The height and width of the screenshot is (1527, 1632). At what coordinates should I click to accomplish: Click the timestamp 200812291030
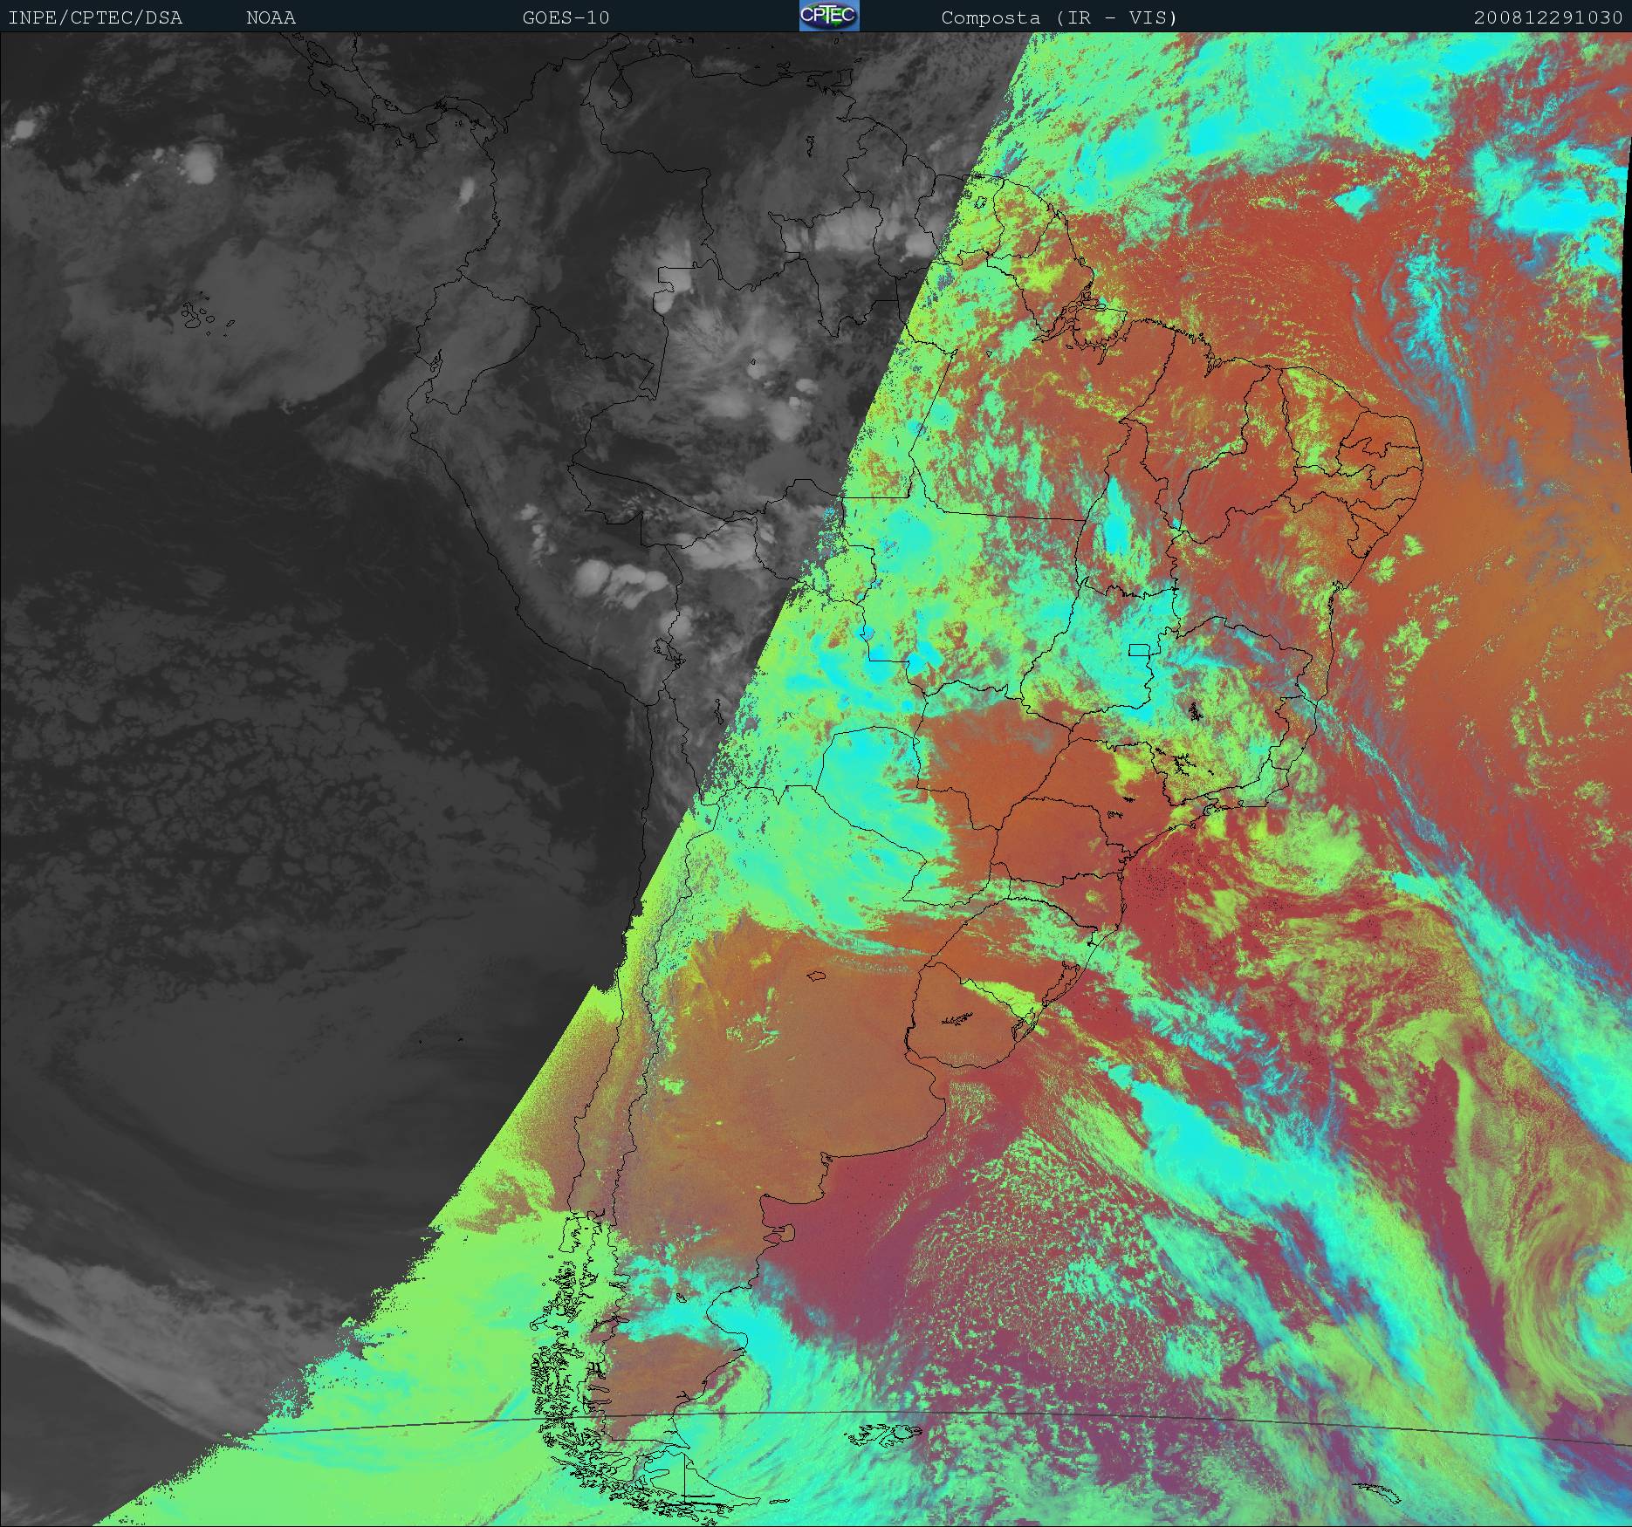[x=1548, y=17]
